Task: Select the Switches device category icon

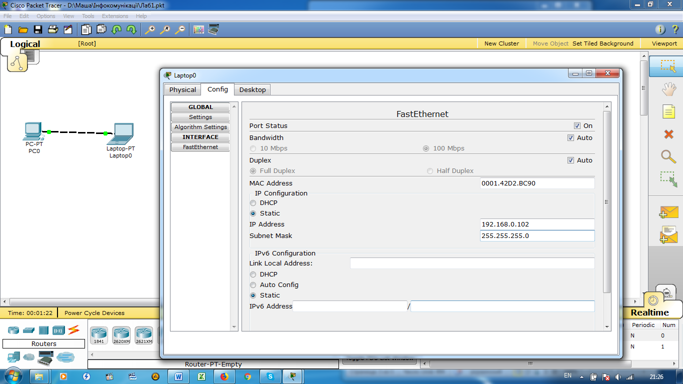Action: point(28,330)
